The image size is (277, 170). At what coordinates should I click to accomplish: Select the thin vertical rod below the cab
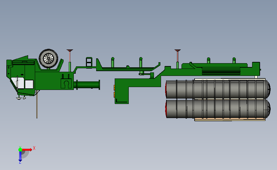(37, 104)
